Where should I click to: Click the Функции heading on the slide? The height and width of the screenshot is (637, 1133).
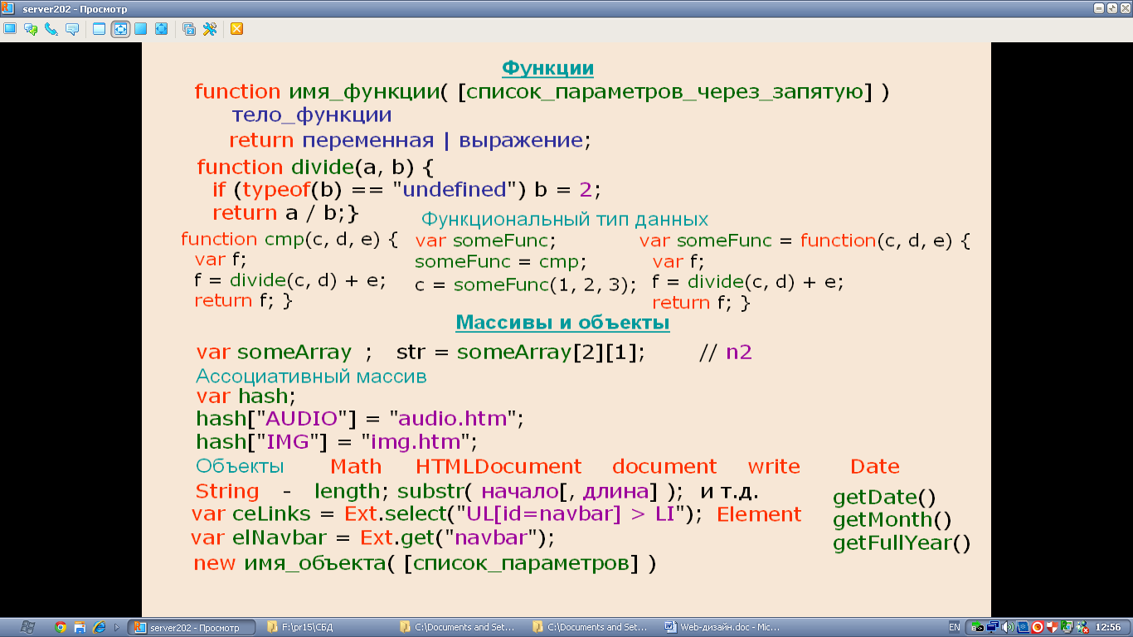click(547, 68)
